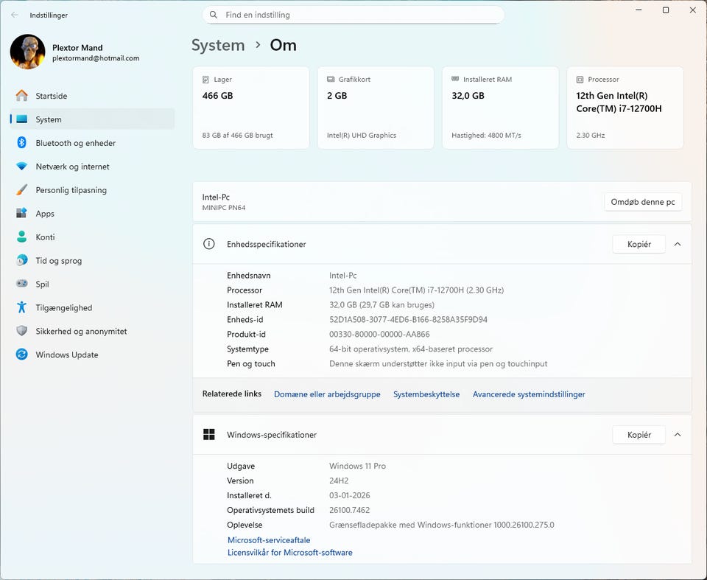
Task: Open Netværk og internet settings
Action: tap(92, 166)
